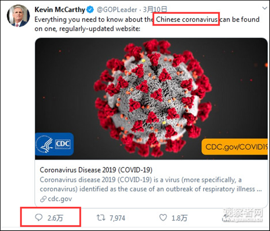The width and height of the screenshot is (270, 231).
Task: Click the retweet arrows icon
Action: pos(101,218)
